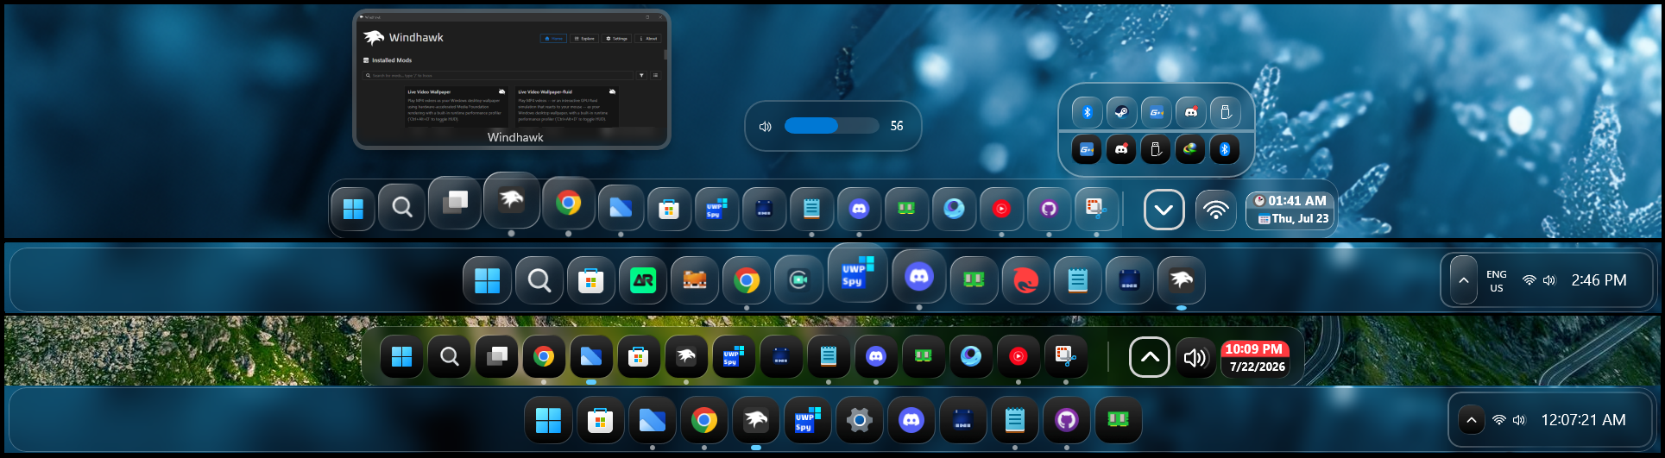This screenshot has height=458, width=1665.
Task: Click Start in the 12:07:21 AM taskbar
Action: pyautogui.click(x=548, y=420)
